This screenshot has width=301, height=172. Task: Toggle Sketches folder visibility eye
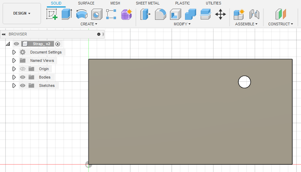[23, 85]
